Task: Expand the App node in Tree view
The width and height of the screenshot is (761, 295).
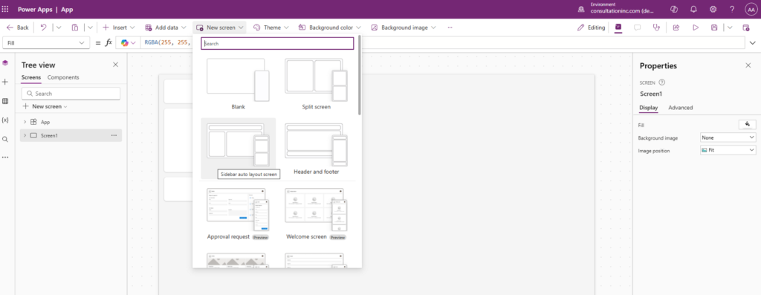Action: tap(25, 122)
